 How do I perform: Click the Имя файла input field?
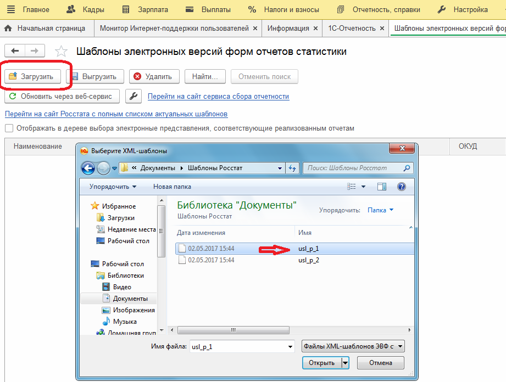click(x=242, y=347)
